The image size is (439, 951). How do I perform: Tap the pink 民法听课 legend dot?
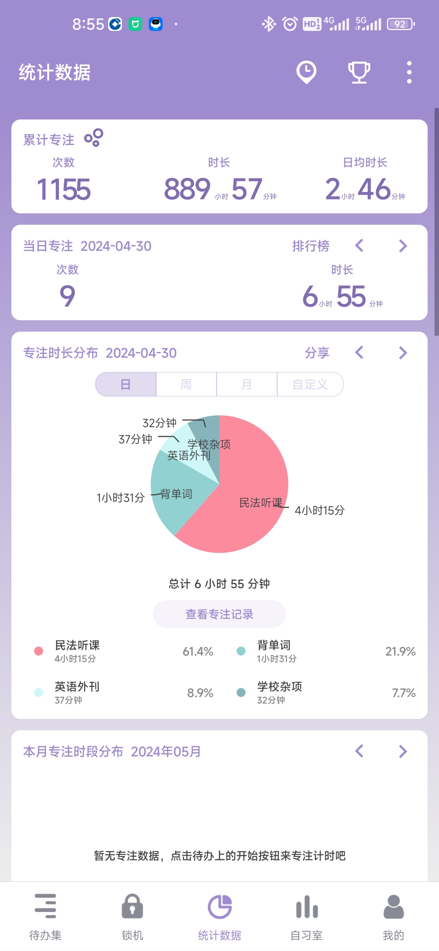click(x=39, y=651)
